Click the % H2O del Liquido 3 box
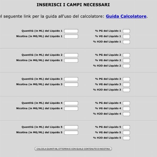This screenshot has width=157, height=157. 126,90
